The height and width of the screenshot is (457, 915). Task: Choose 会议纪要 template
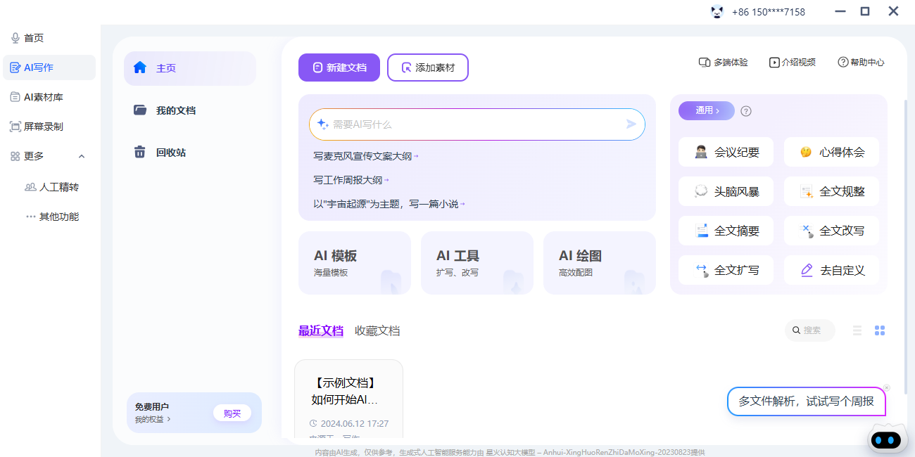pyautogui.click(x=726, y=152)
